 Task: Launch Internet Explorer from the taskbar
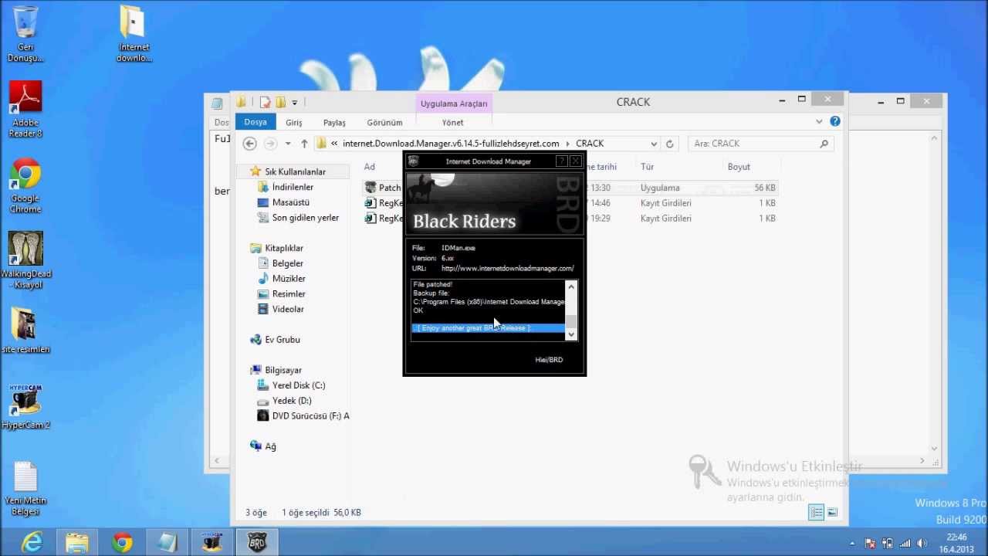(x=32, y=543)
